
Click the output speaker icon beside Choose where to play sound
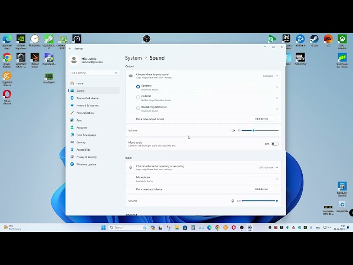[x=131, y=76]
